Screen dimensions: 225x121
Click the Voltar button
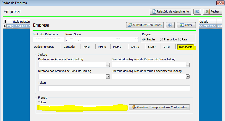pyautogui.click(x=186, y=25)
